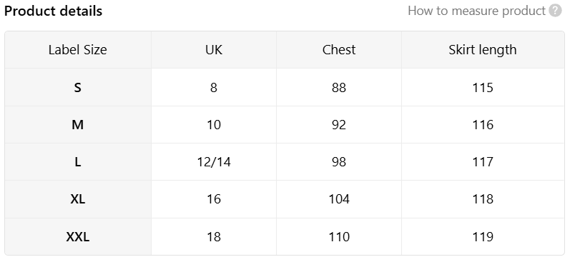Click the question mark help icon

(555, 11)
